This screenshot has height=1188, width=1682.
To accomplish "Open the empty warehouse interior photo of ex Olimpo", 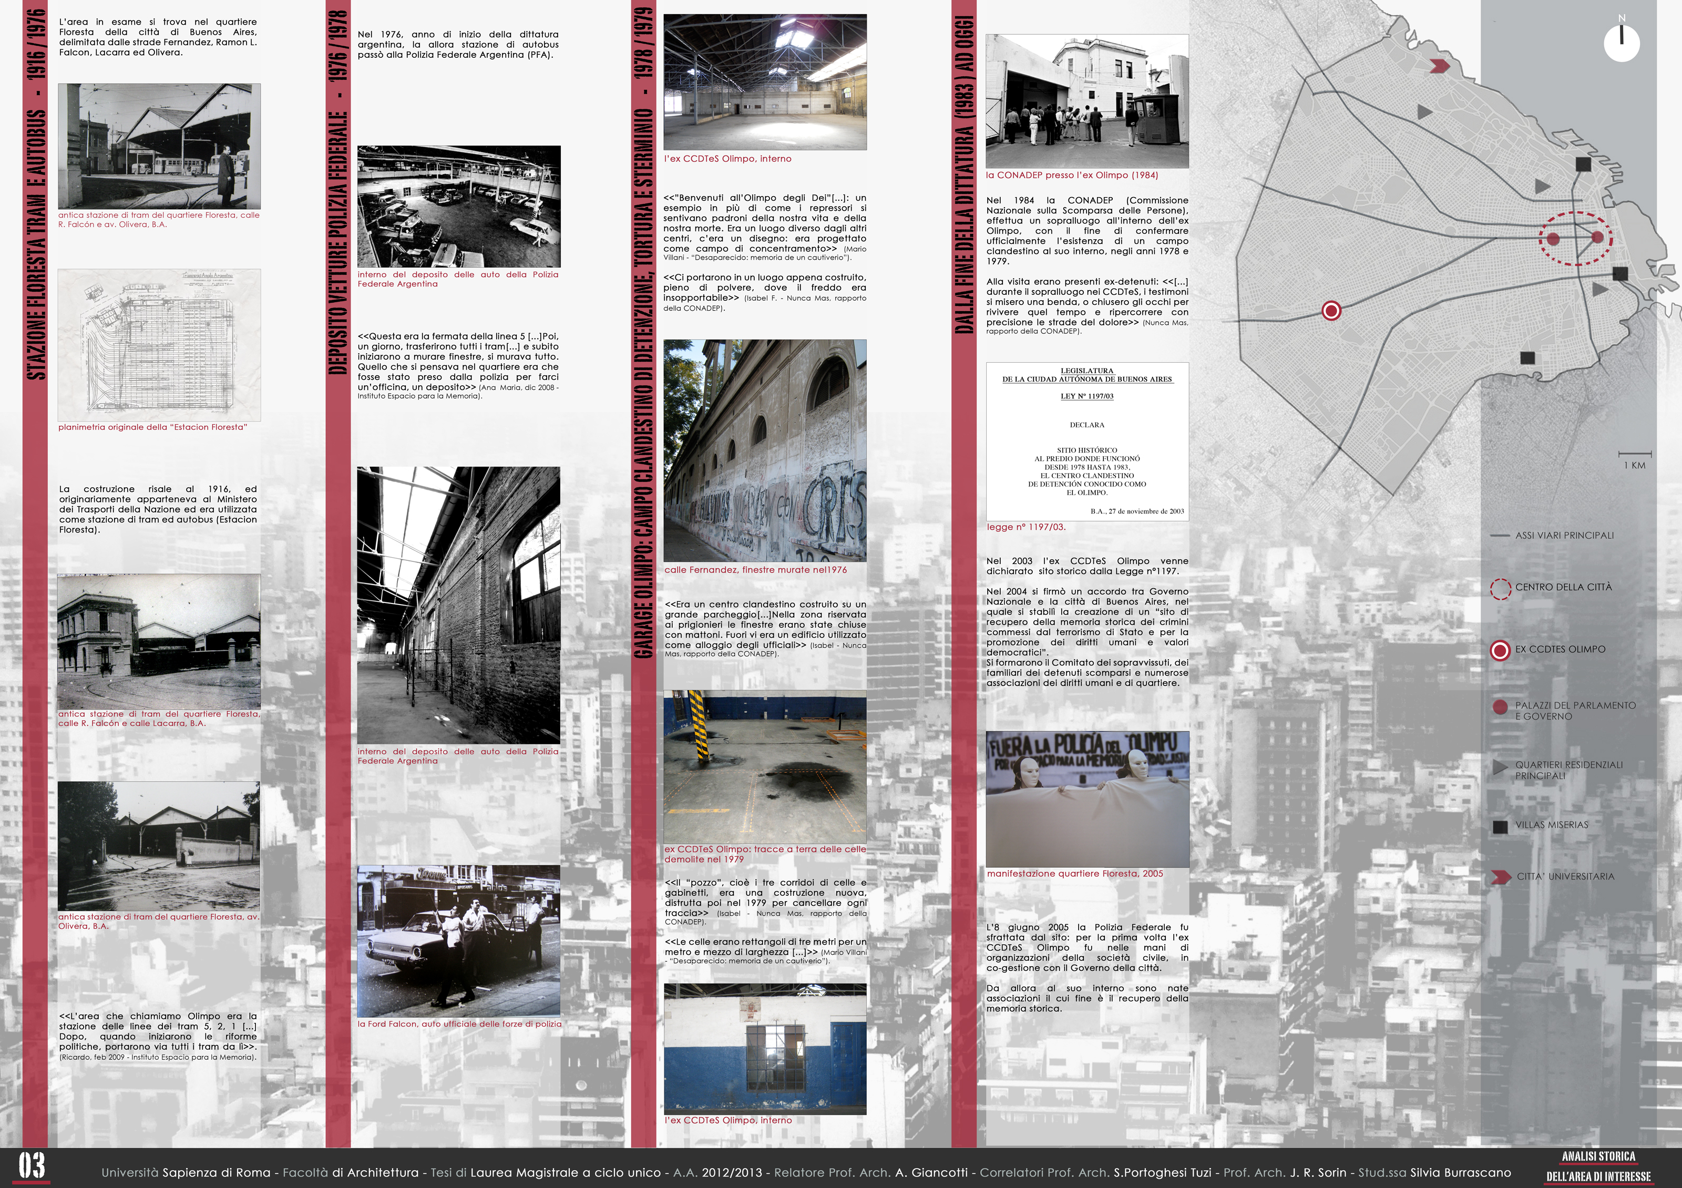I will [x=765, y=82].
